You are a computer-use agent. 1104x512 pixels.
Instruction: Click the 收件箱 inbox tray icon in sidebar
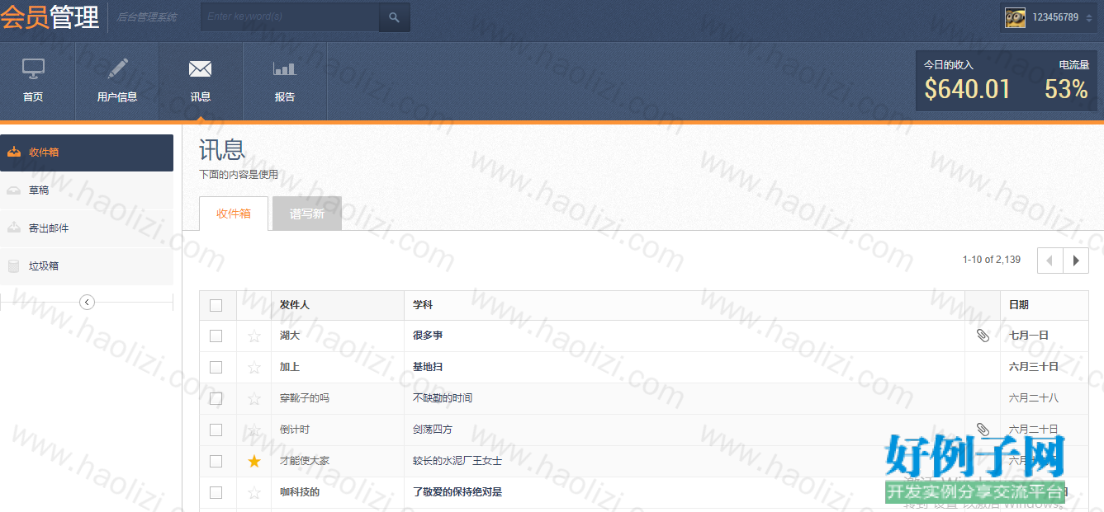14,152
